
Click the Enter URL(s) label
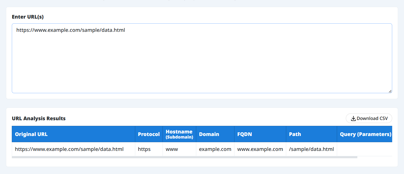click(x=28, y=17)
